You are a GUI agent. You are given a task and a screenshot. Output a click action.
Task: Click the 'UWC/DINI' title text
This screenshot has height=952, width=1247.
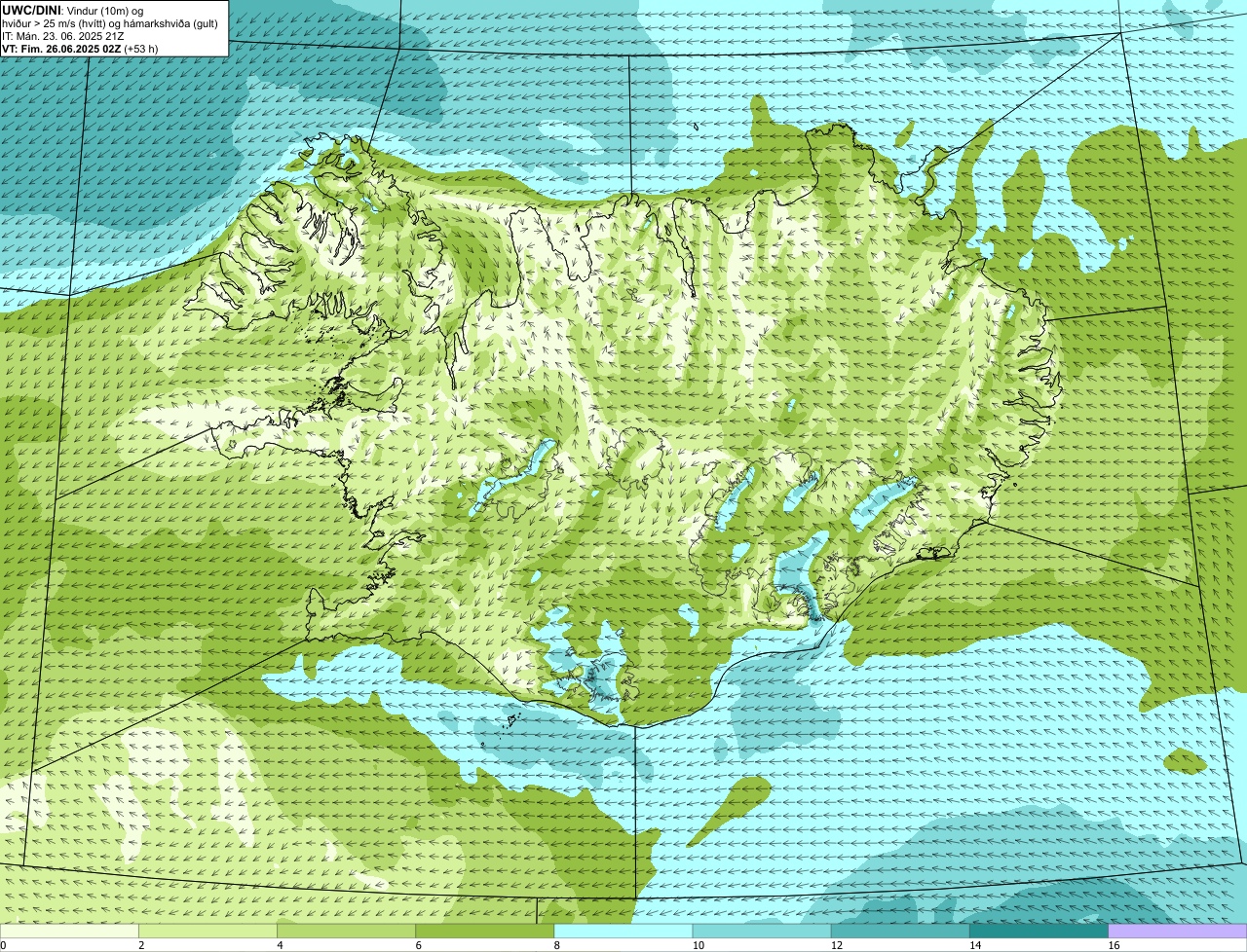point(32,10)
